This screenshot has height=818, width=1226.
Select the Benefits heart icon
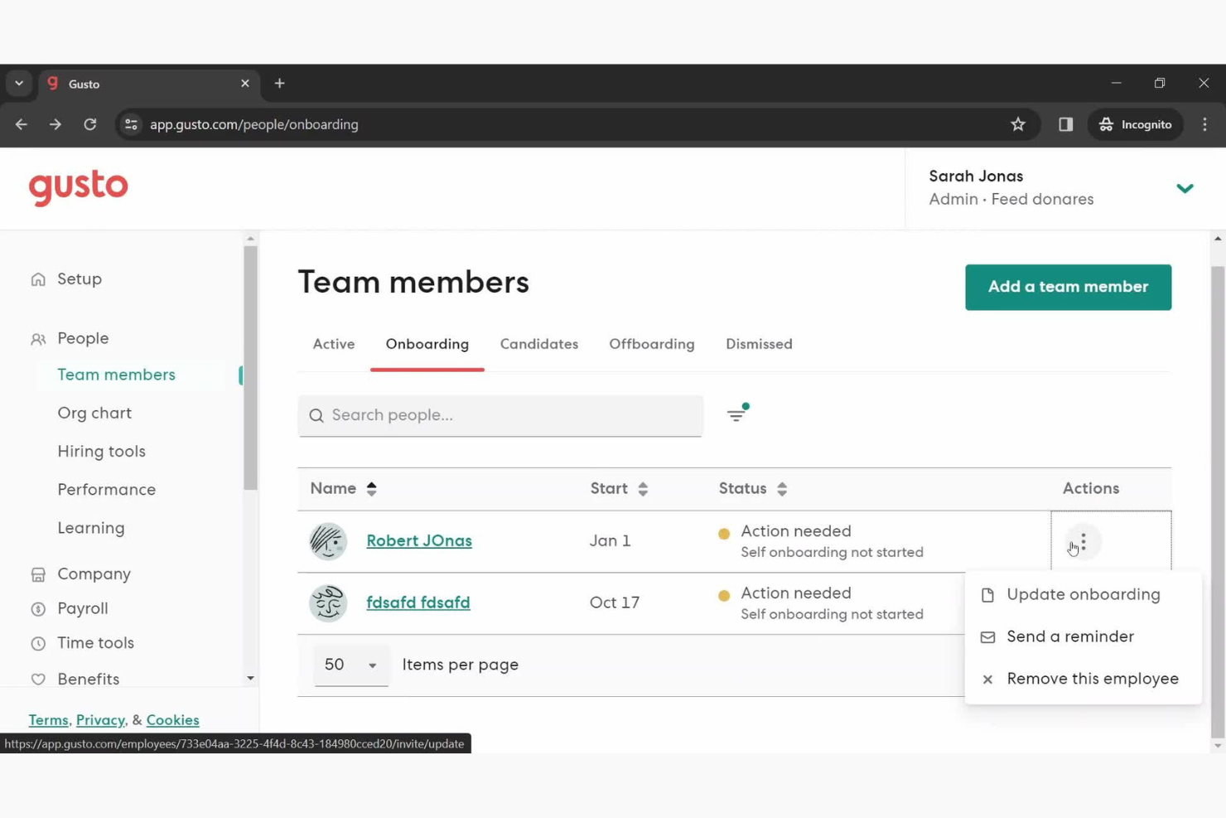(38, 679)
